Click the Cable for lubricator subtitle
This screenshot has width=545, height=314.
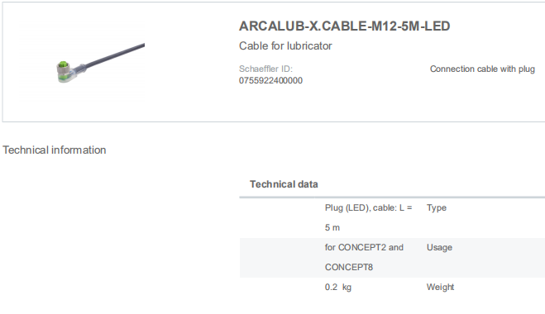285,45
